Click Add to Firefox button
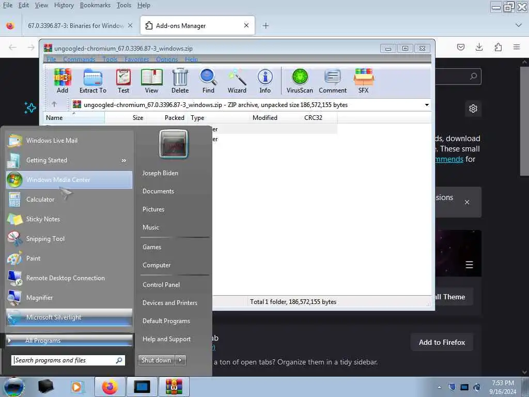 tap(442, 342)
